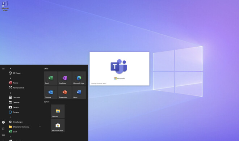Click the Excel tile in Office group

click(x=51, y=78)
